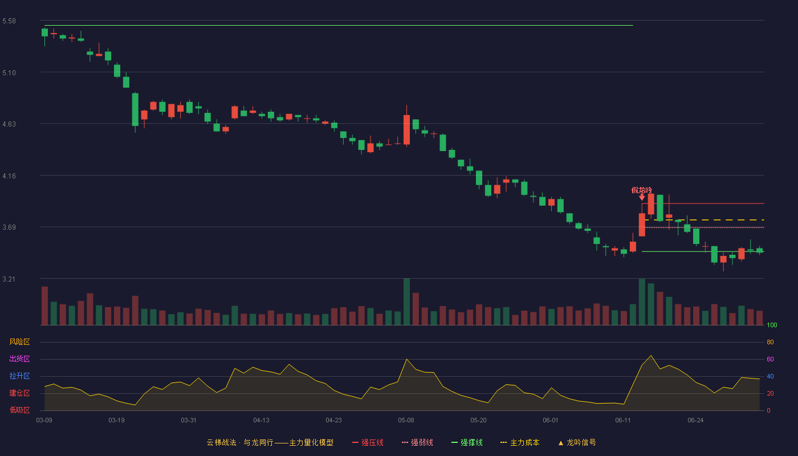The image size is (798, 456).
Task: Click the 假龙吟 signal label
Action: click(x=642, y=190)
